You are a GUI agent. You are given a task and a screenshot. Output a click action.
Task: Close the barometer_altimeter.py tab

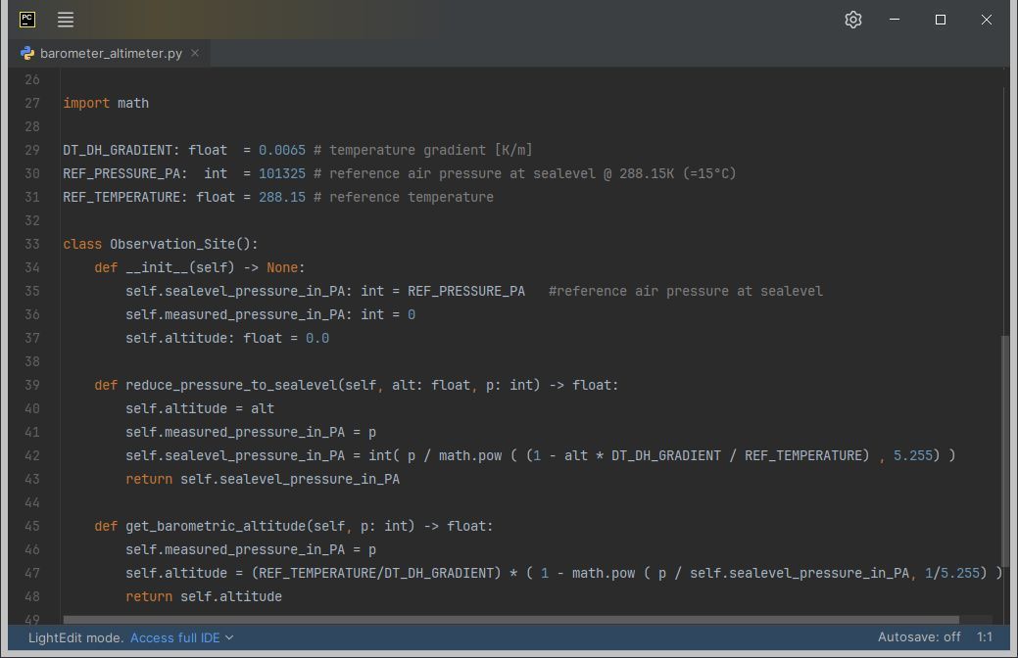tap(195, 53)
